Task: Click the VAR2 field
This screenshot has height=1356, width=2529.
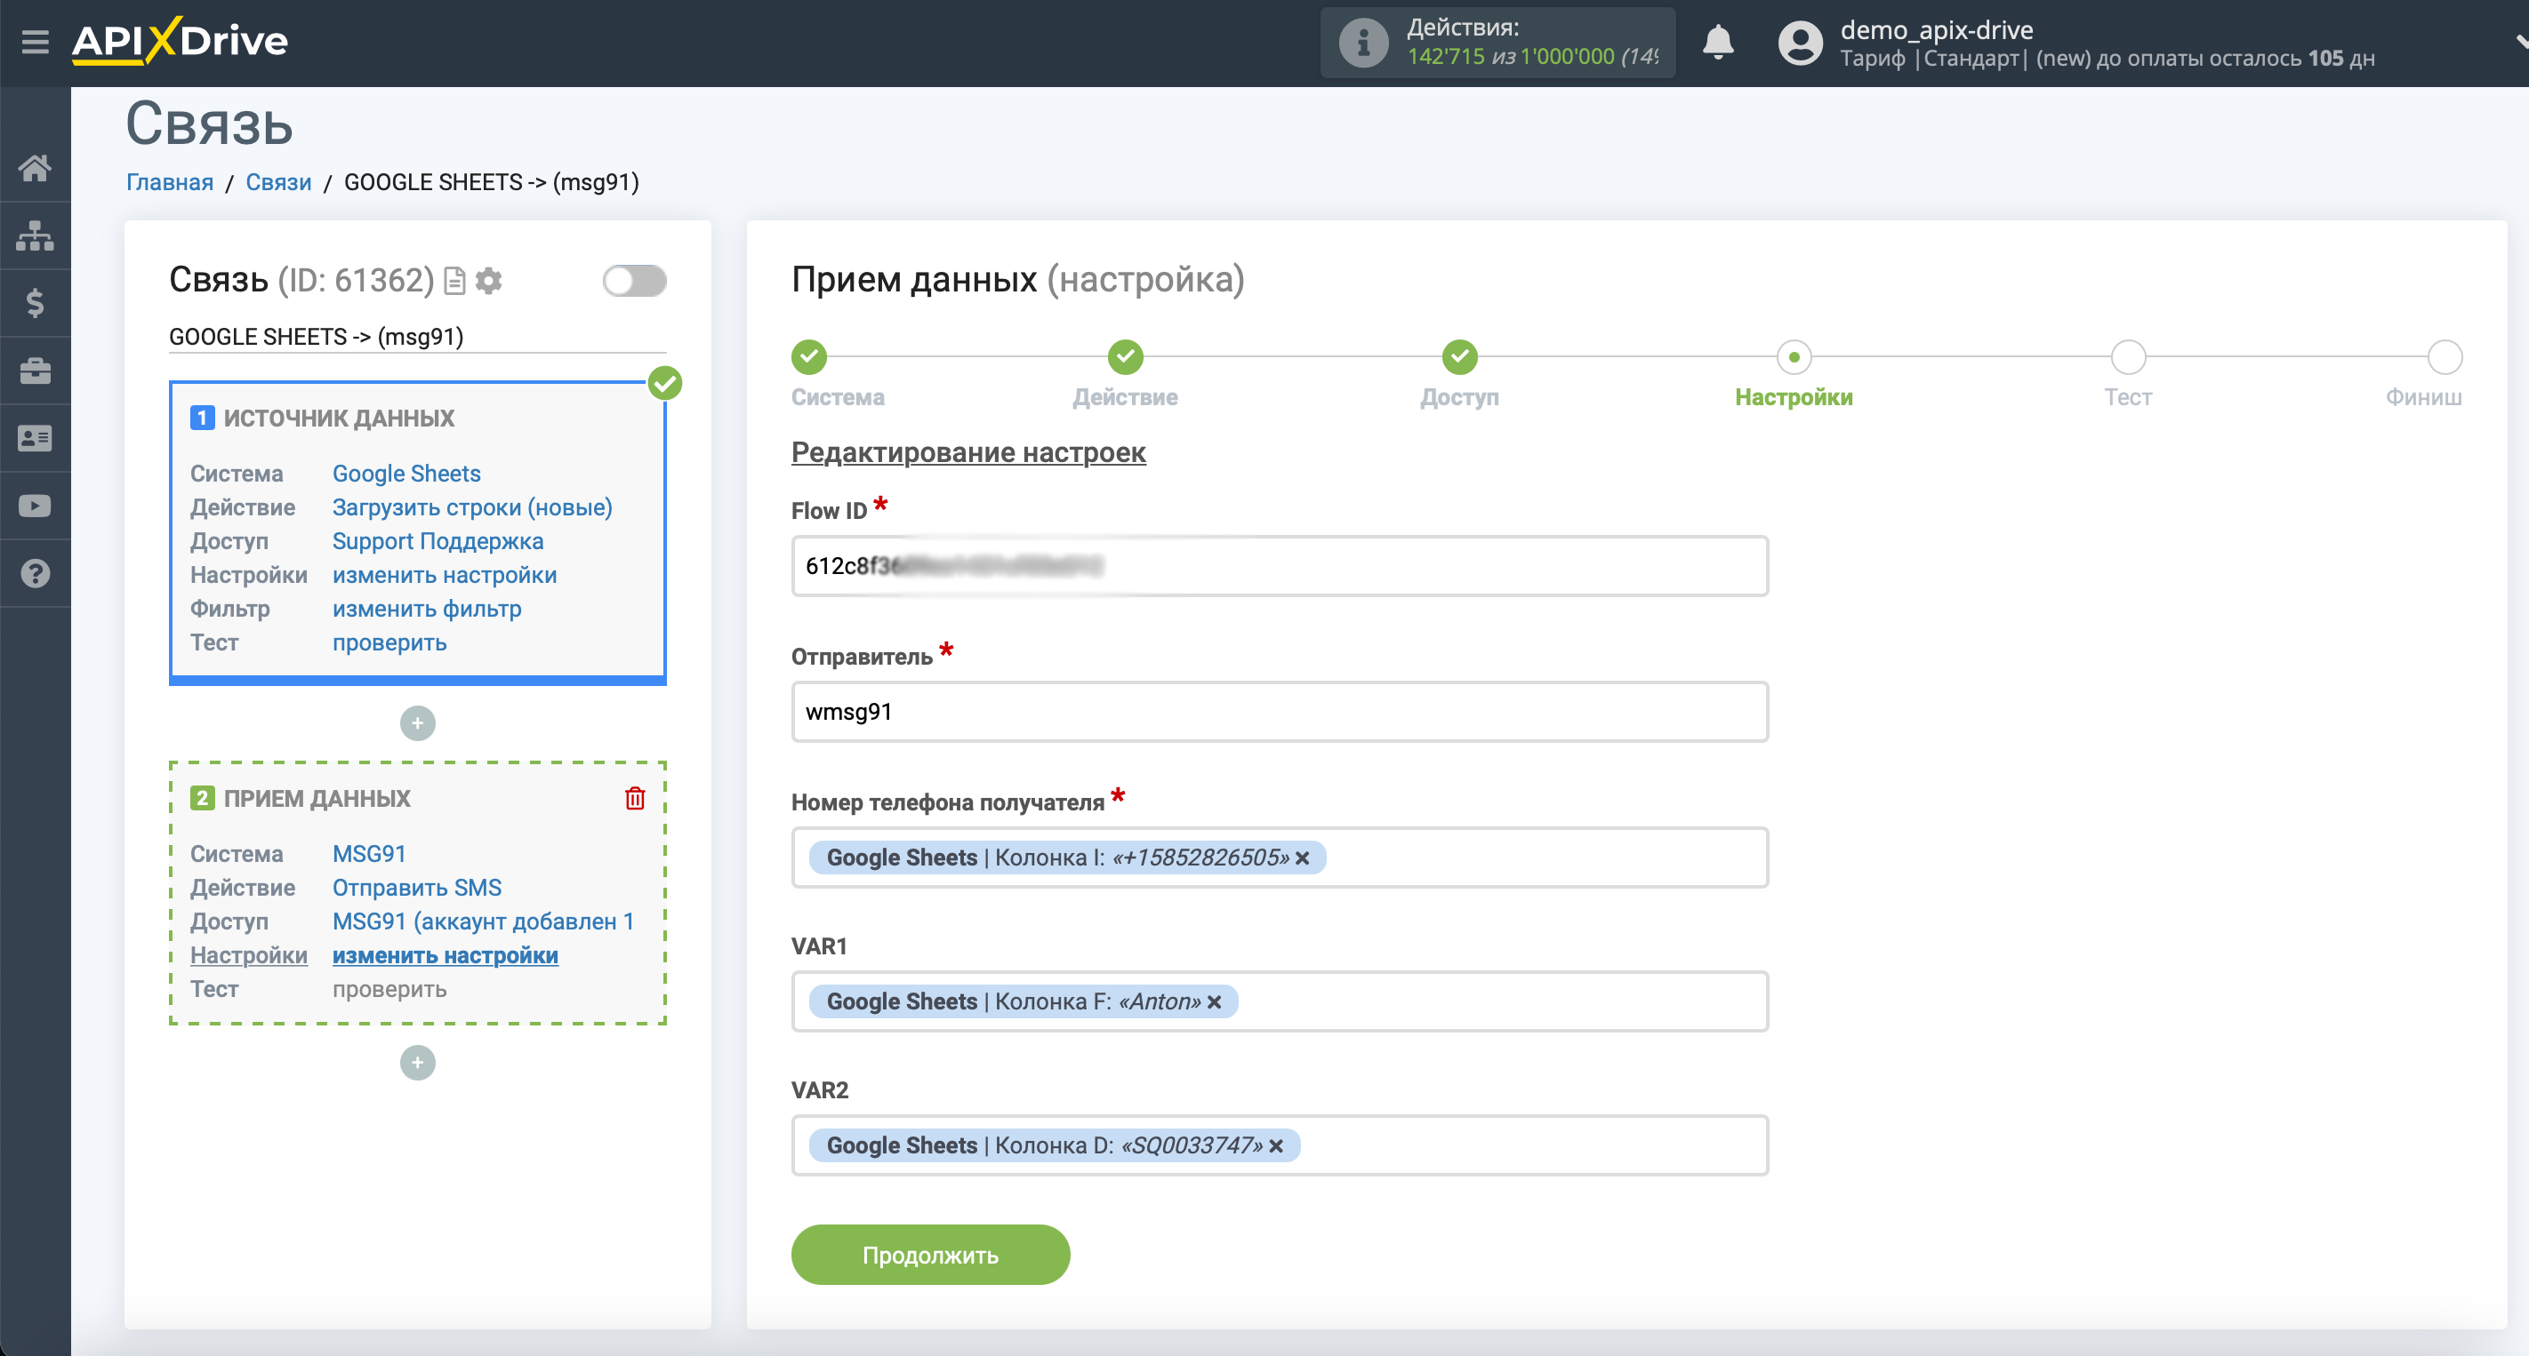Action: coord(1280,1146)
